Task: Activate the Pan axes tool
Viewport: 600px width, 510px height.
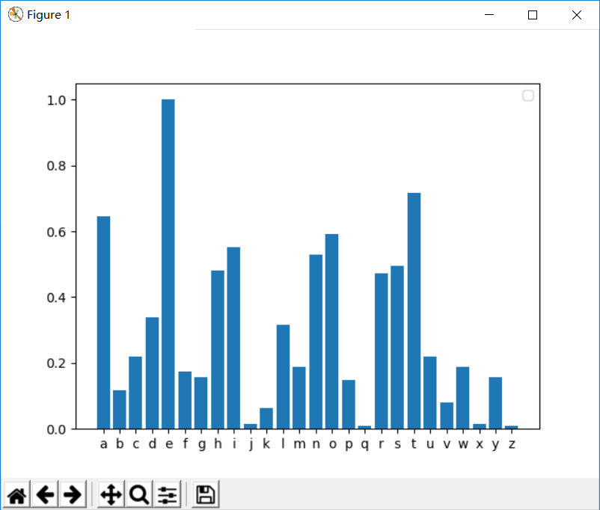Action: tap(111, 495)
